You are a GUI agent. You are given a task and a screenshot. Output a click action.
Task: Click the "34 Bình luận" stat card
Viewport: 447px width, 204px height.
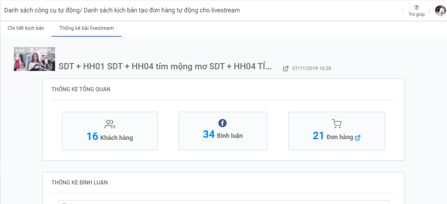(223, 131)
